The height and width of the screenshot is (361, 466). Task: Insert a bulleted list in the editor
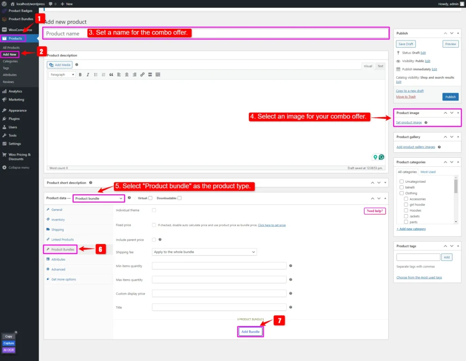[96, 75]
